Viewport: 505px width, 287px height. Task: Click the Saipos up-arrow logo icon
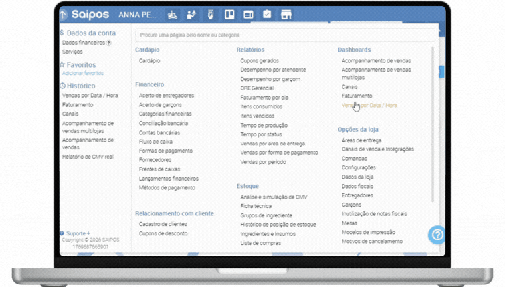coord(64,15)
